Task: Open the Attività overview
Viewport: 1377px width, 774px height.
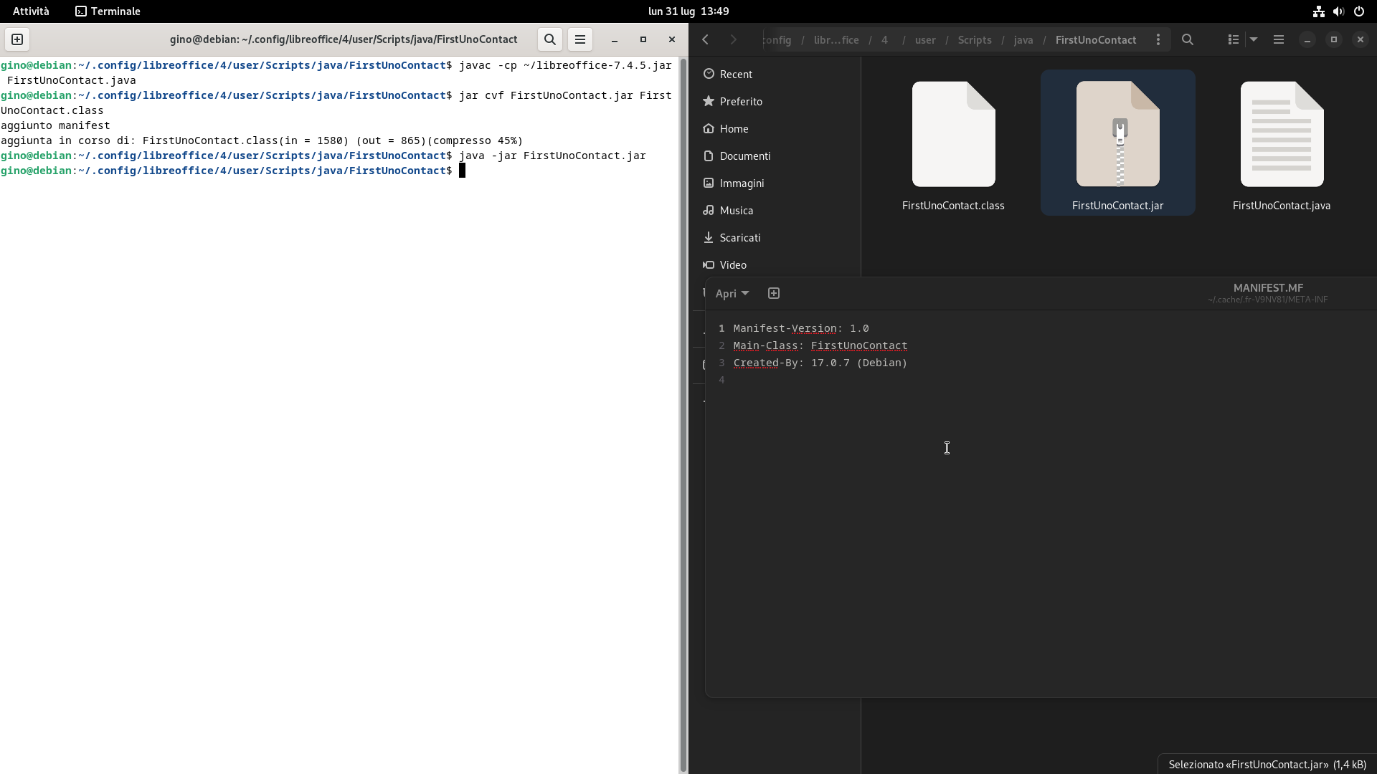Action: [31, 11]
